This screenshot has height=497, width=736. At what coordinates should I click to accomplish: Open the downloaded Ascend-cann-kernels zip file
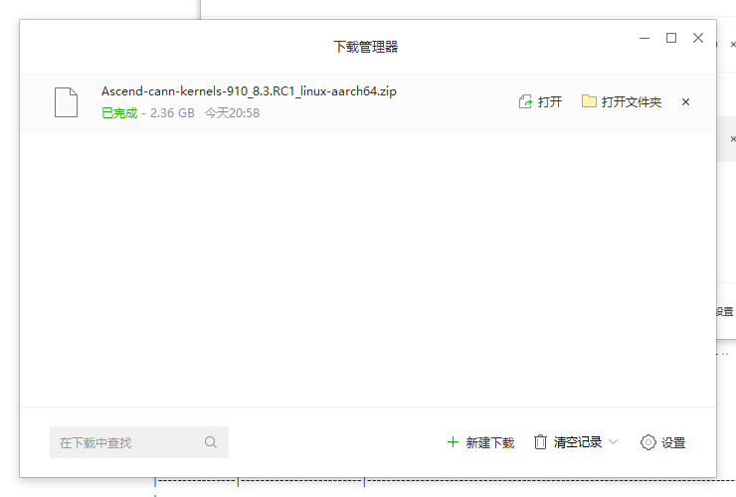[540, 101]
